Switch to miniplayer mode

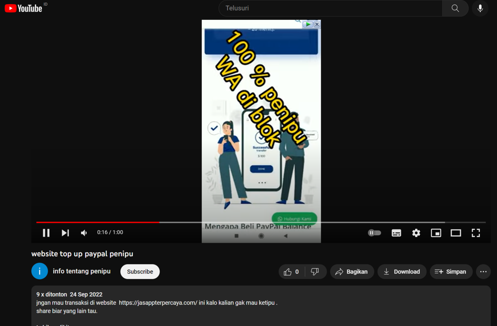(x=436, y=233)
